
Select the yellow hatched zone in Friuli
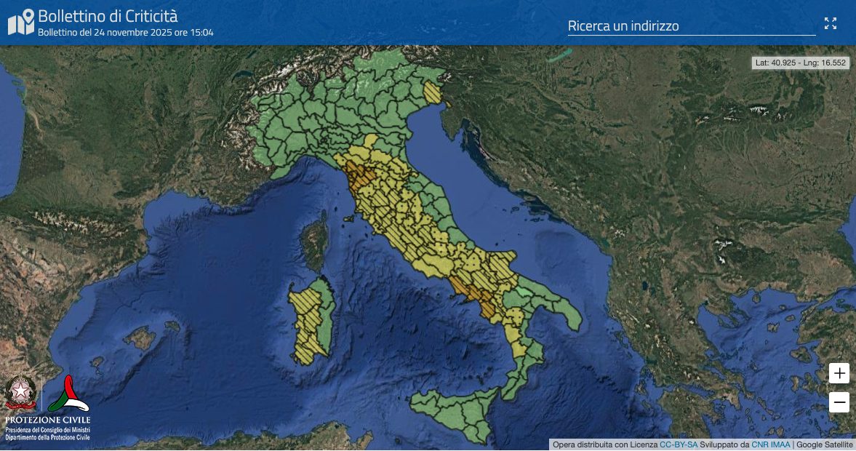pyautogui.click(x=433, y=92)
